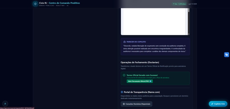This screenshot has width=230, height=109.
Task: Click the green success checkmark icon
Action: [x=124, y=75]
